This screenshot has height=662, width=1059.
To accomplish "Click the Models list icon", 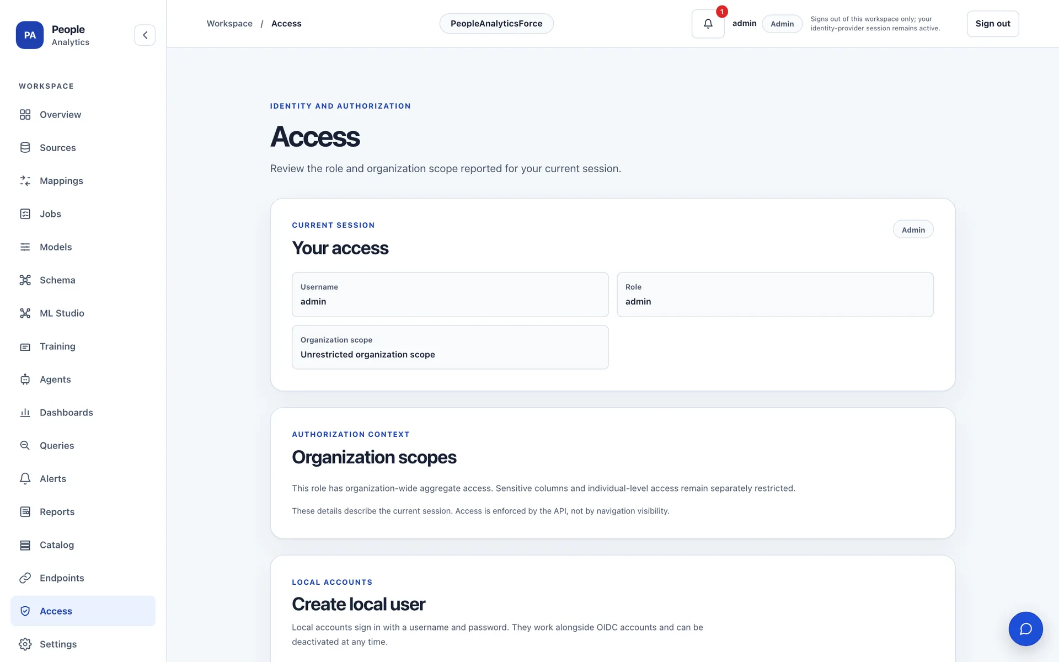I will tap(25, 247).
